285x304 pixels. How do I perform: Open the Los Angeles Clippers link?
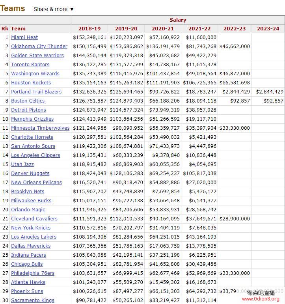(x=35, y=155)
